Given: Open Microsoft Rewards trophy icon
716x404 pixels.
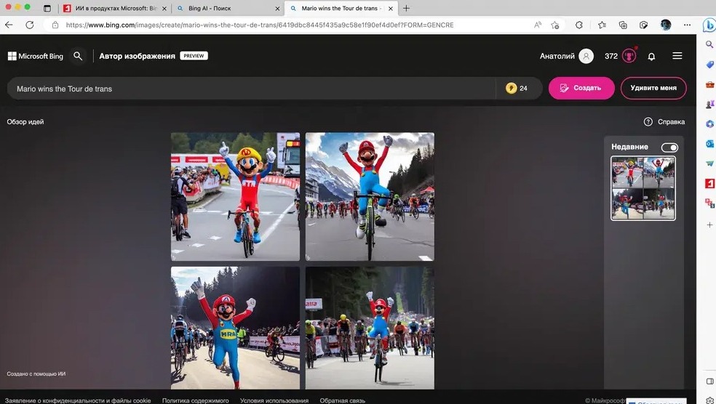Looking at the screenshot, I should pos(629,56).
